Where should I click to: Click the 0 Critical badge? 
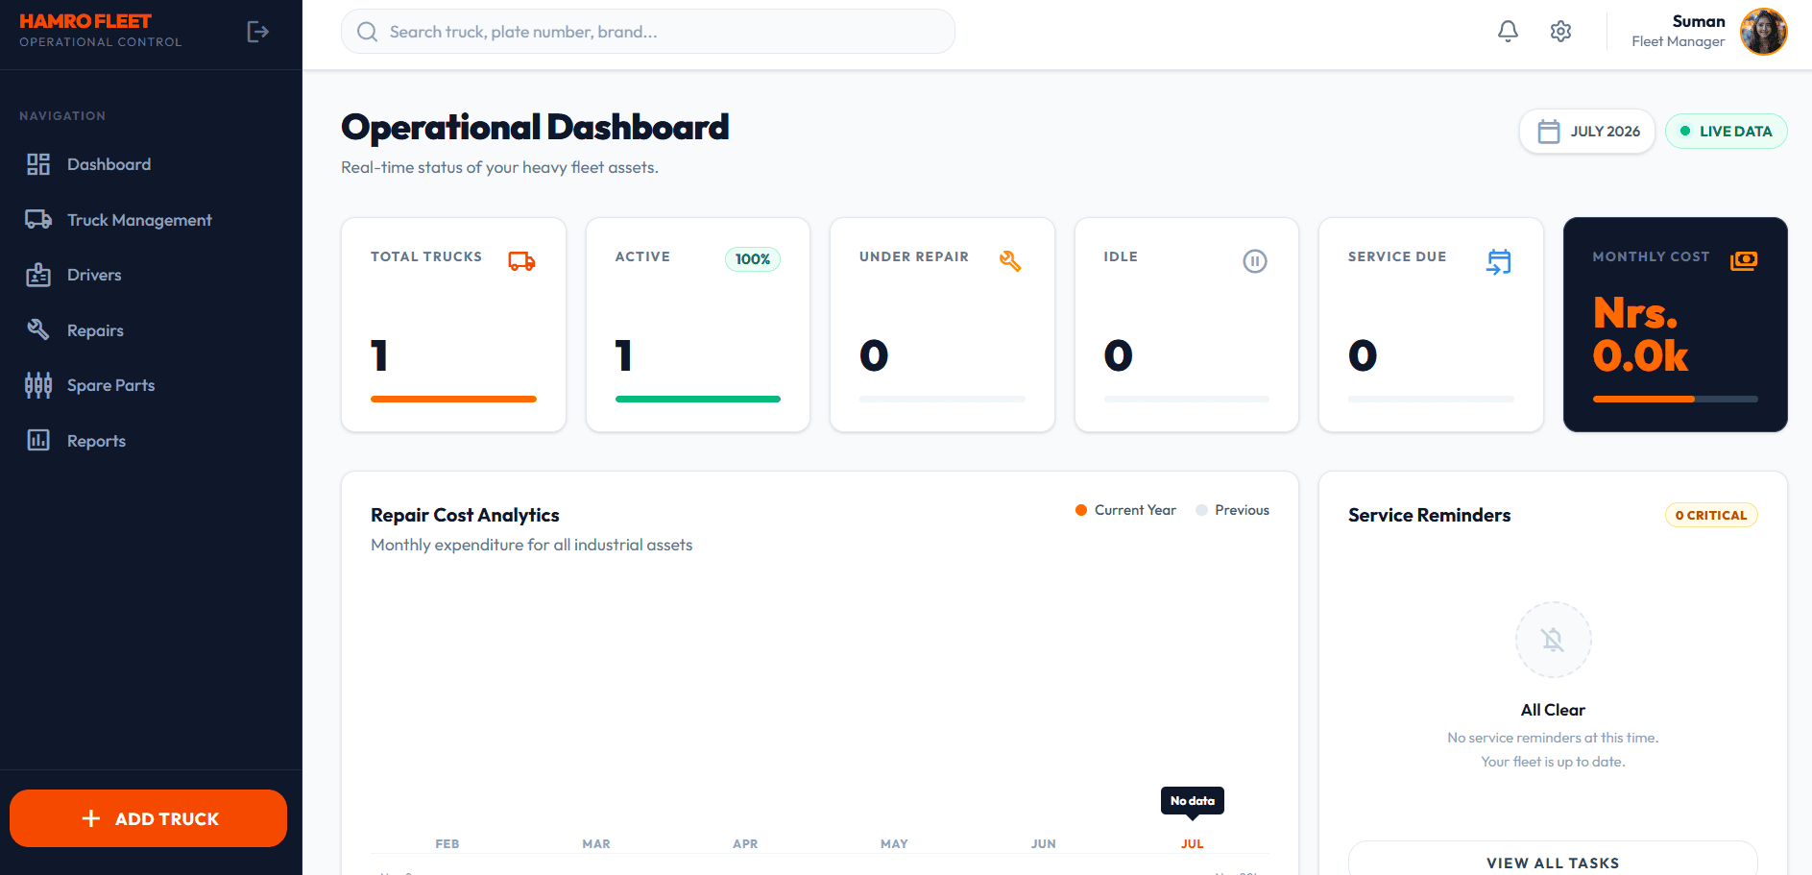point(1711,515)
